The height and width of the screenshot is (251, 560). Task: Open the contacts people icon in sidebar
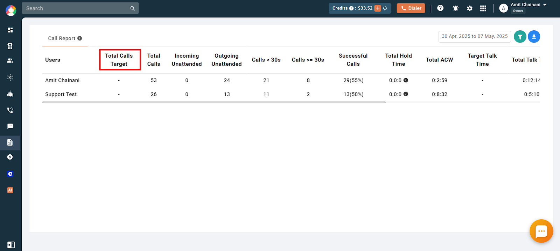coord(10,61)
